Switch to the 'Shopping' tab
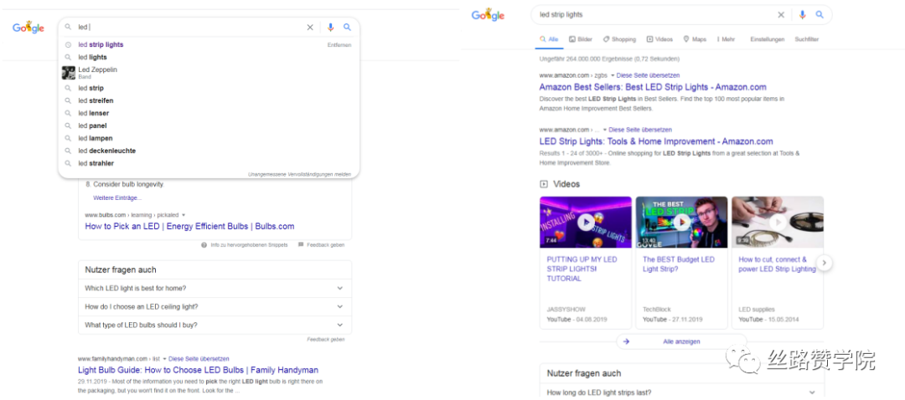The height and width of the screenshot is (400, 905). (619, 39)
